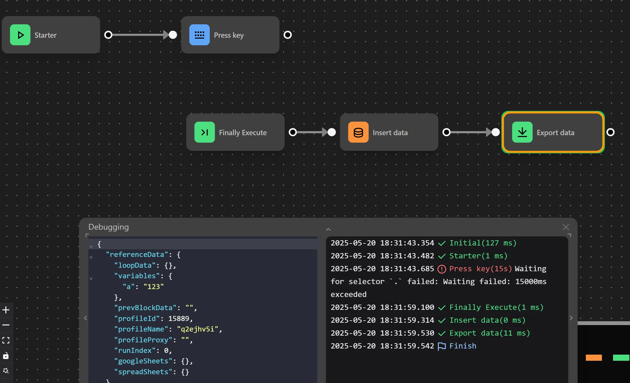Click orange block in the minimap
Screen dimensions: 630x383
[x=594, y=358]
